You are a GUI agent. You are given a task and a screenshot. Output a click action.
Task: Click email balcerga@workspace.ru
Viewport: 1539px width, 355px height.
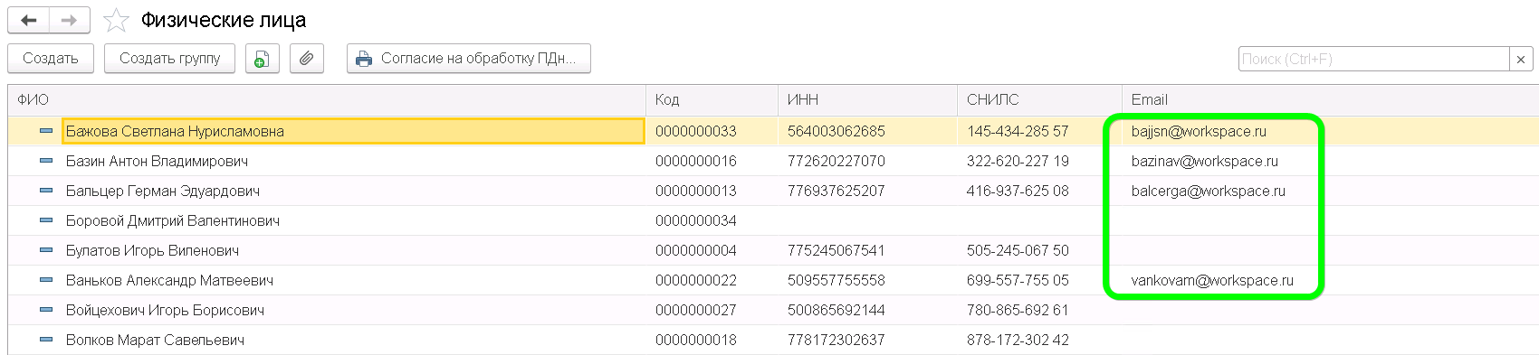pyautogui.click(x=1209, y=191)
